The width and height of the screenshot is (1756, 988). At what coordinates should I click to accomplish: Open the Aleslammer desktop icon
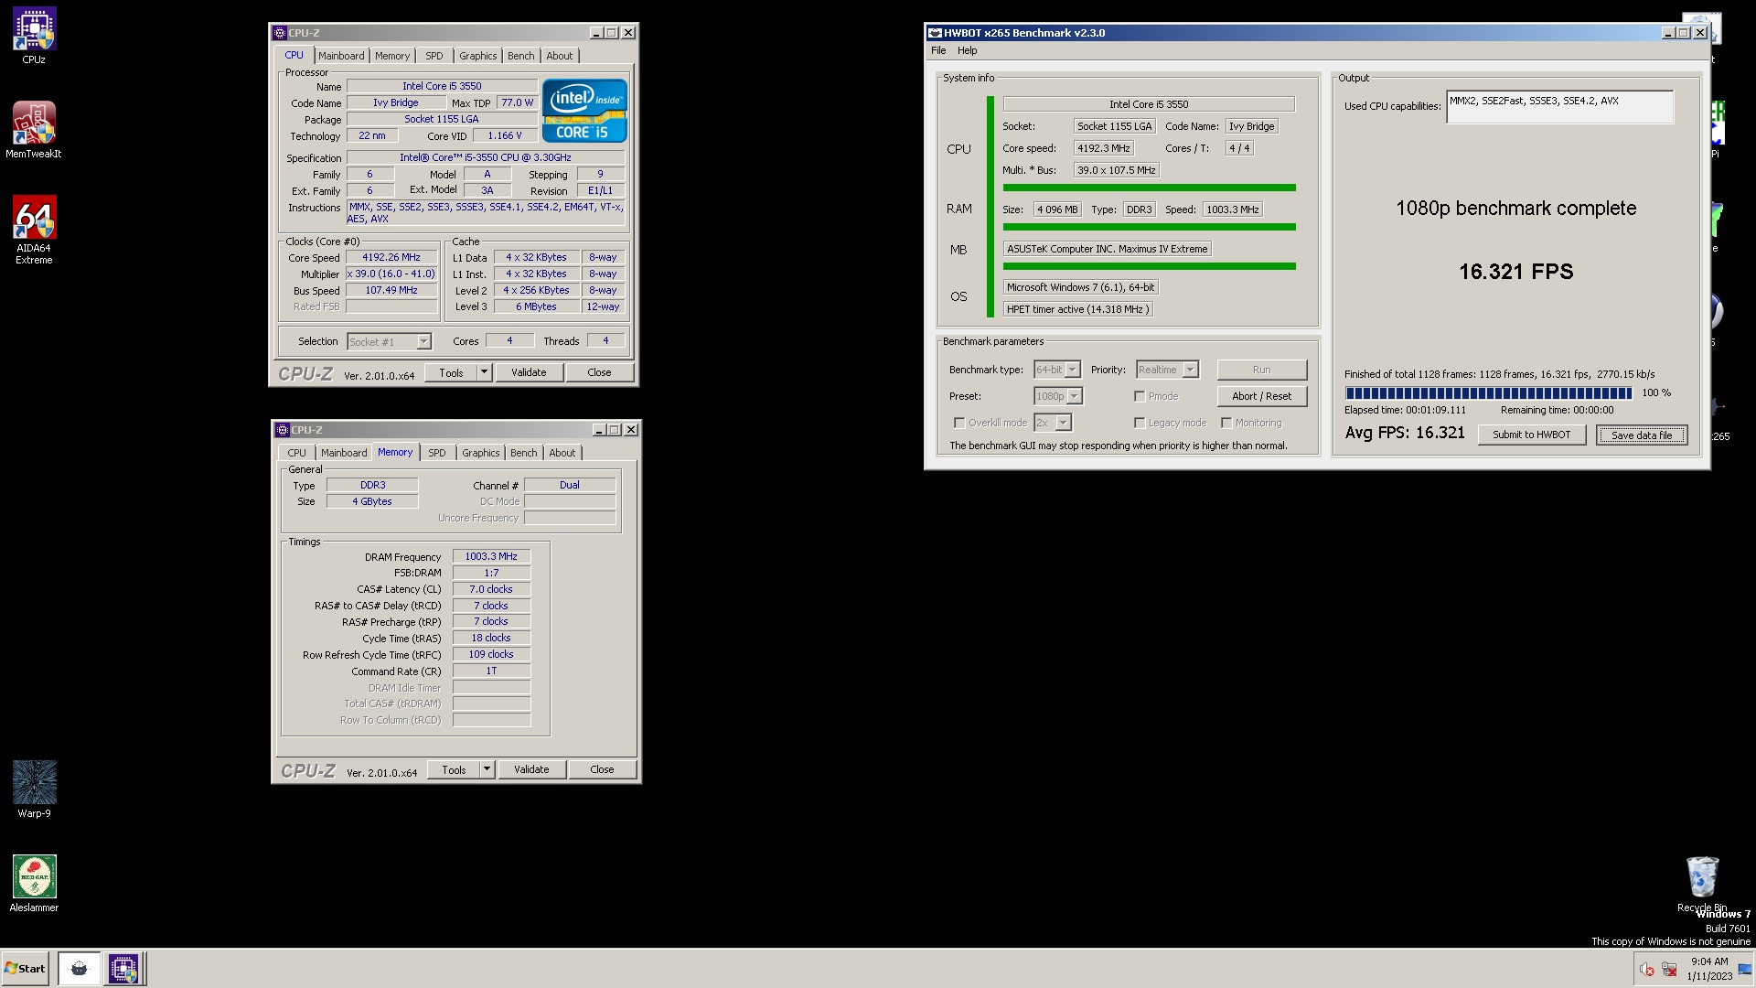point(34,883)
